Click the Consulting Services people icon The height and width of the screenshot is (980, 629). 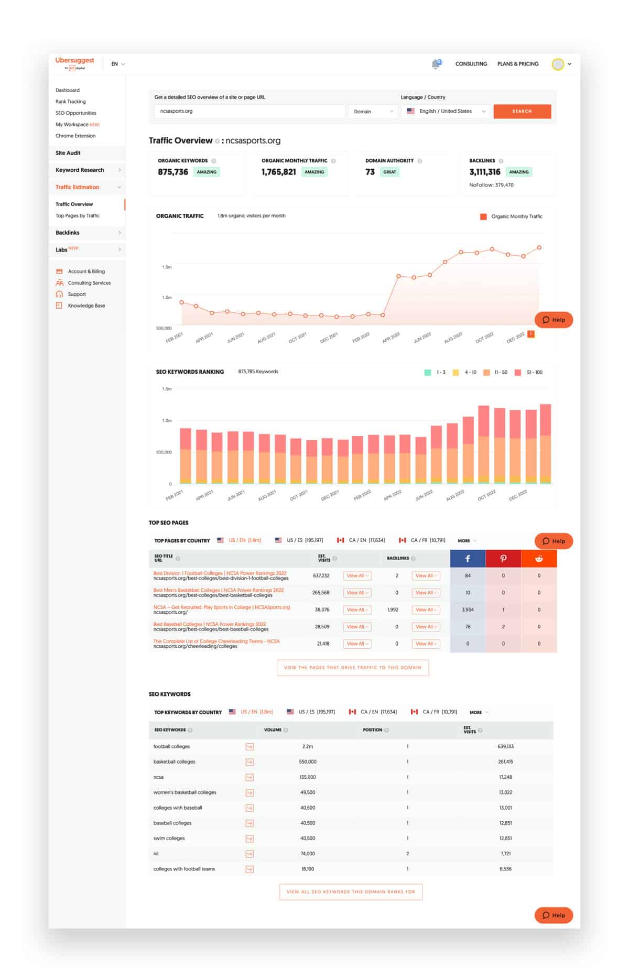coord(59,283)
